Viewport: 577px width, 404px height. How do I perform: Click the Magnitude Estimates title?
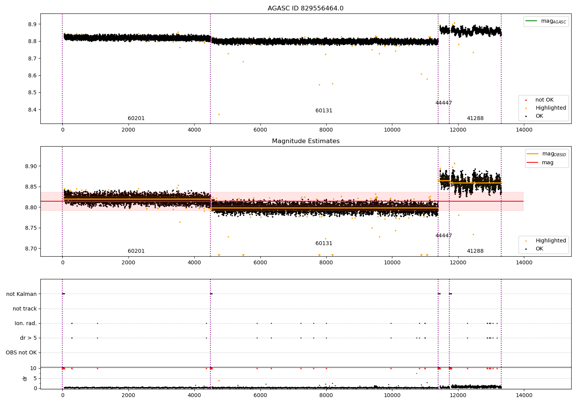[305, 141]
